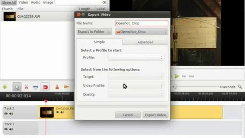Click the zoom magnifier icon beside 8 seconds
The width and height of the screenshot is (245, 138).
240,87
